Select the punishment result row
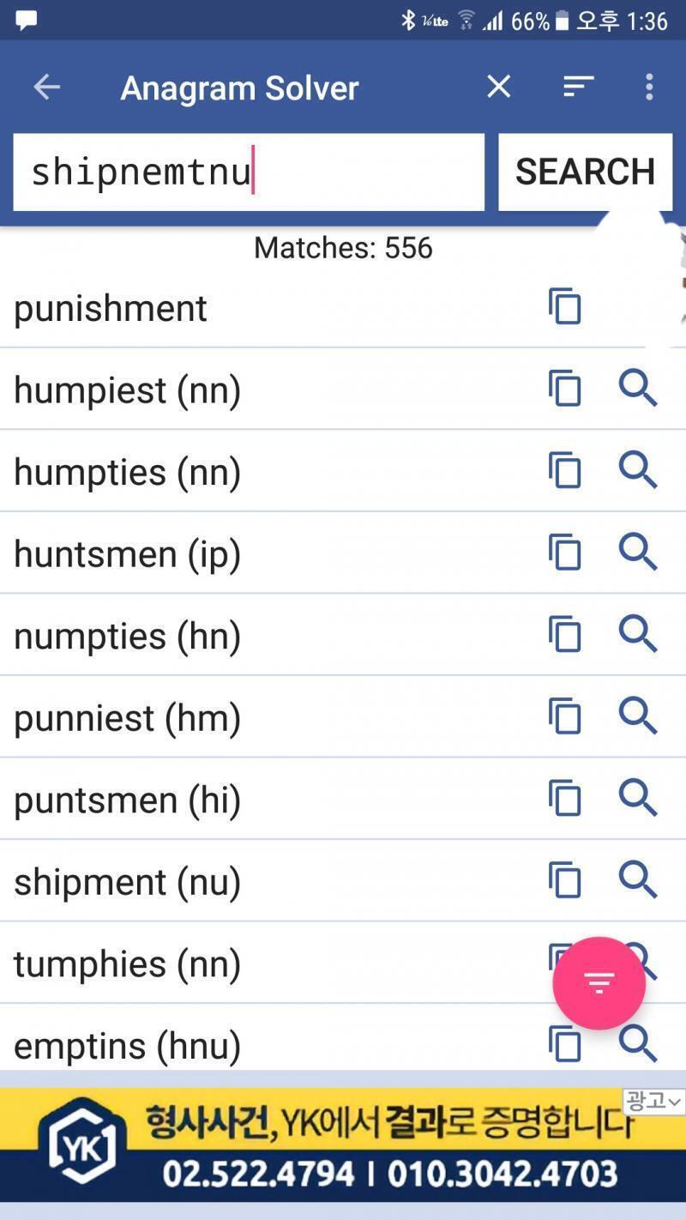This screenshot has height=1220, width=686. 343,308
